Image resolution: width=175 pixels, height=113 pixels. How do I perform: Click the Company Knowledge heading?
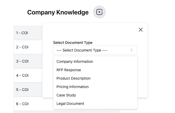[x=58, y=12]
